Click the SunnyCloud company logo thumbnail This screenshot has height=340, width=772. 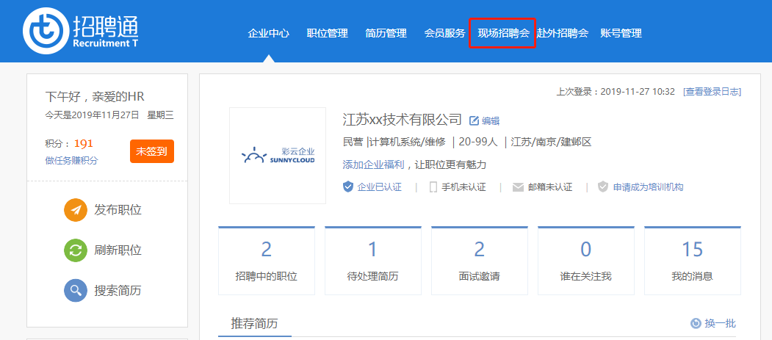tap(277, 156)
